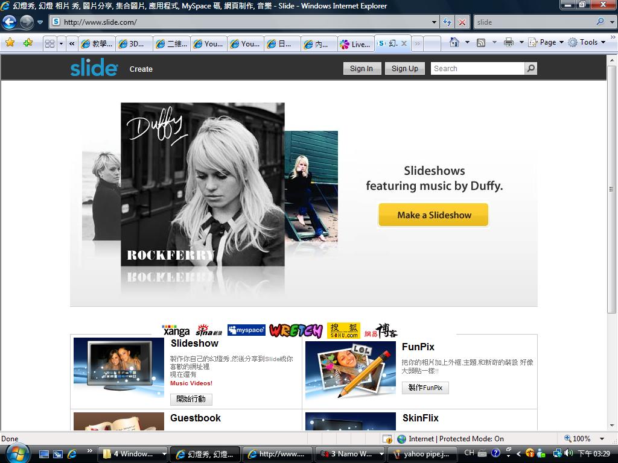Expand the address bar history dropdown

coord(434,22)
